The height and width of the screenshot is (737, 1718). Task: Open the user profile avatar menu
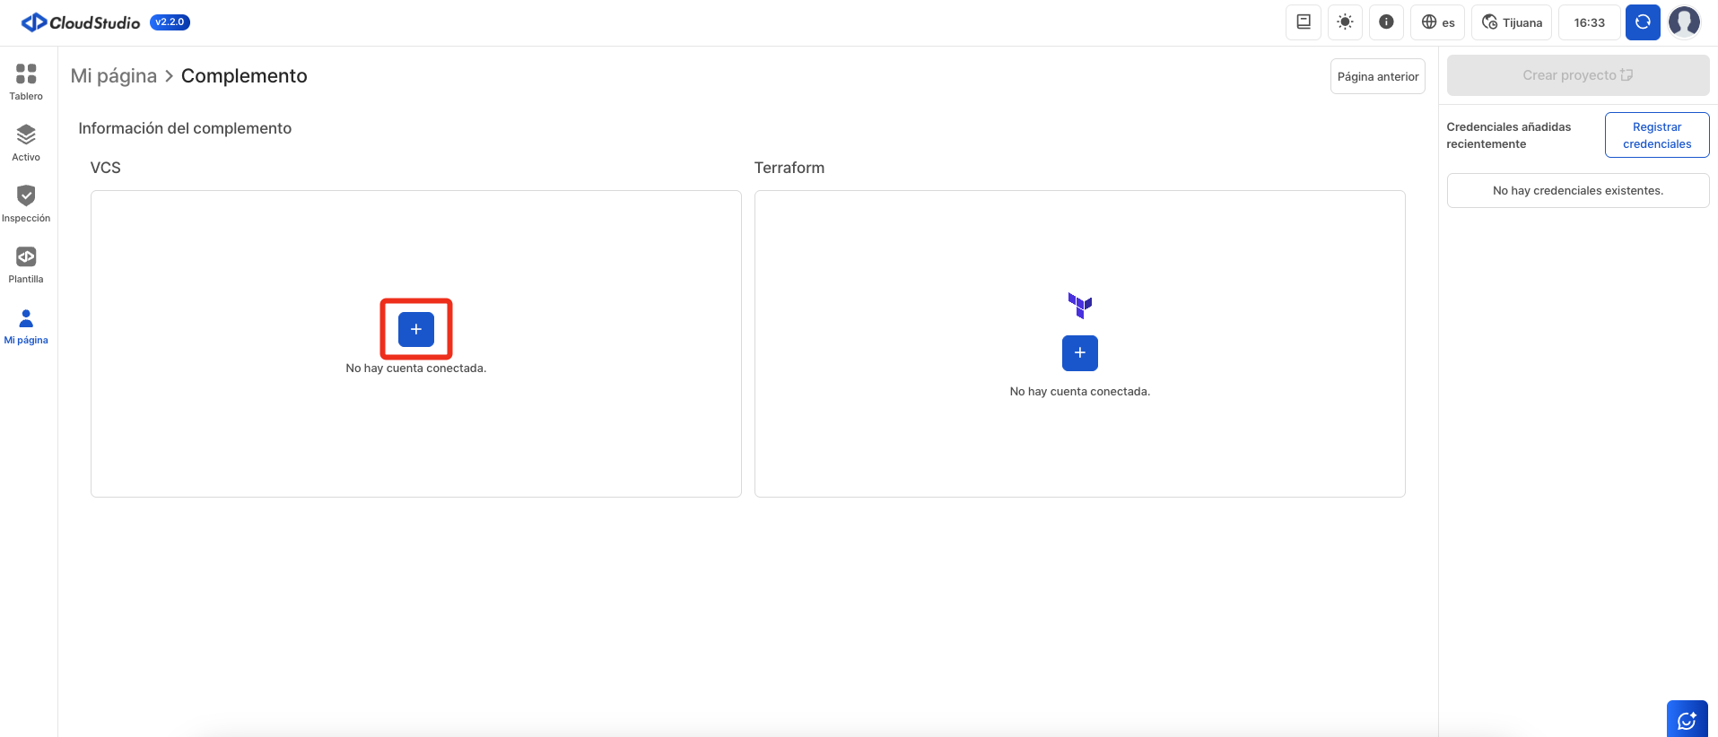(1684, 22)
